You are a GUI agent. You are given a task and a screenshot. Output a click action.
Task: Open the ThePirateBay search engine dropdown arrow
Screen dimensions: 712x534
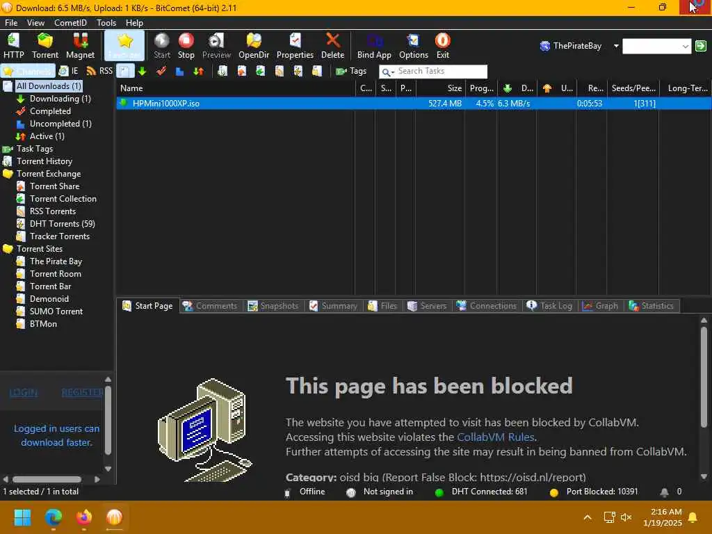tap(616, 46)
